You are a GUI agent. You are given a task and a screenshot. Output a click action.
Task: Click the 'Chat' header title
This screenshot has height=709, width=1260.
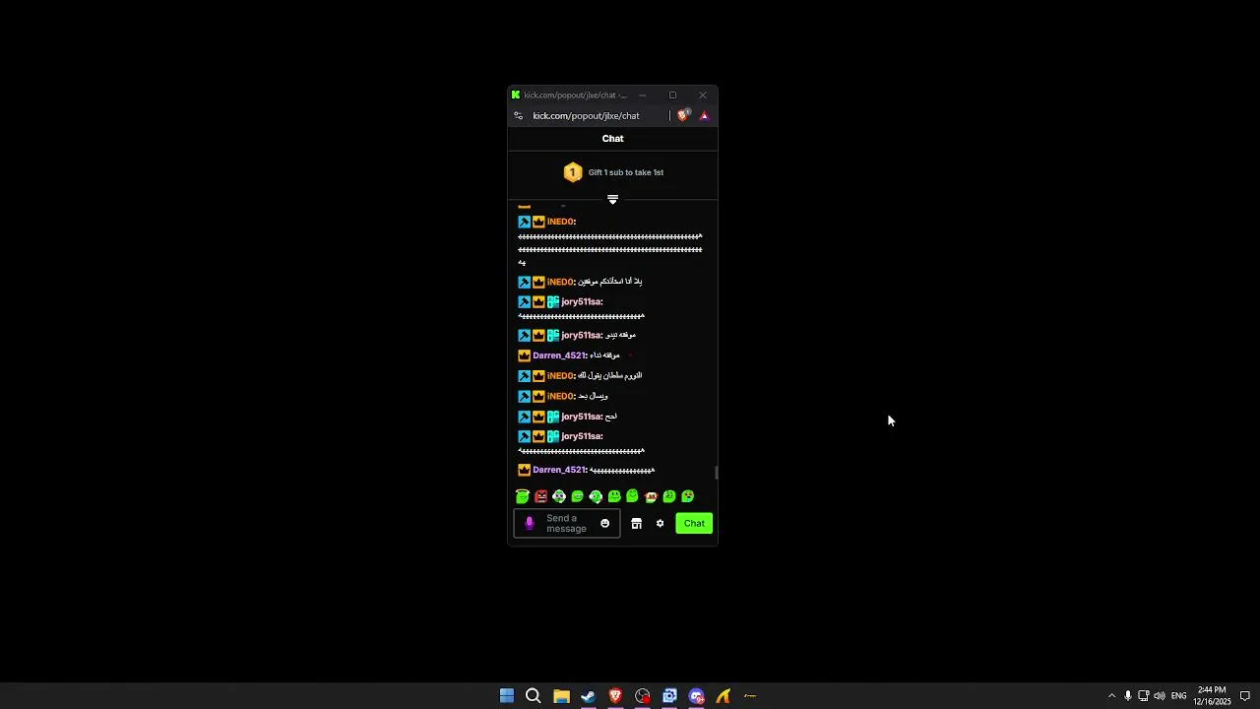612,139
